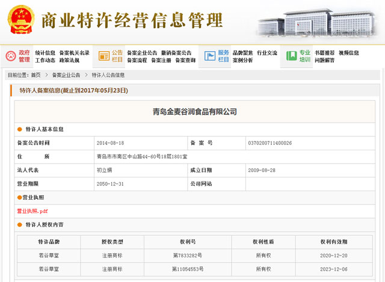Open 备案注册 link

(x=161, y=60)
